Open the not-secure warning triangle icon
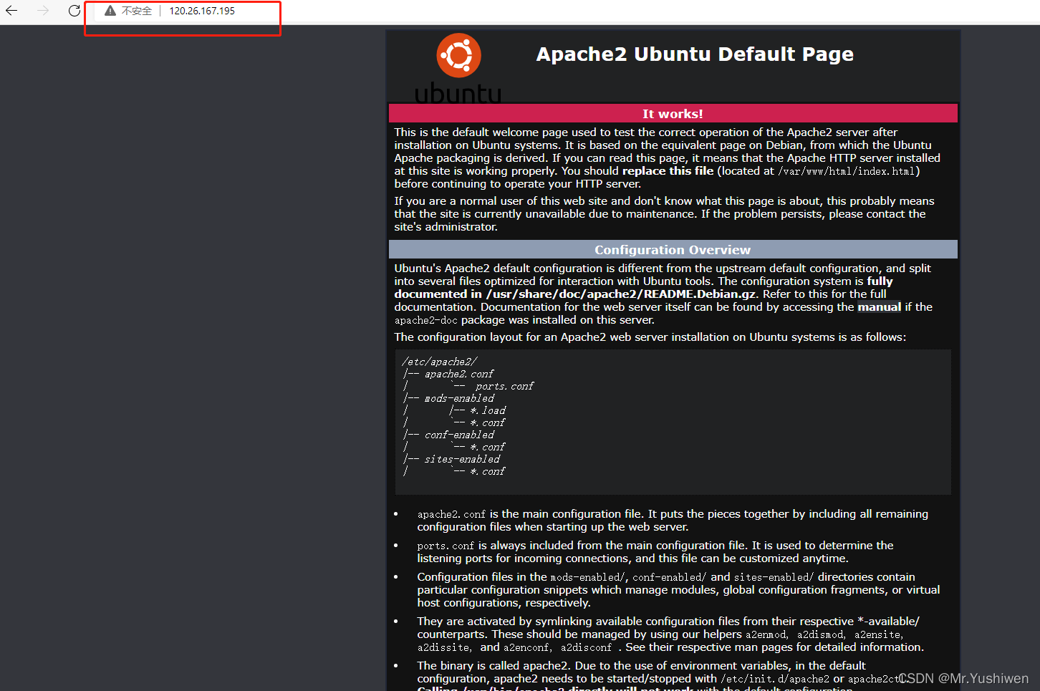Viewport: 1040px width, 691px height. [110, 11]
